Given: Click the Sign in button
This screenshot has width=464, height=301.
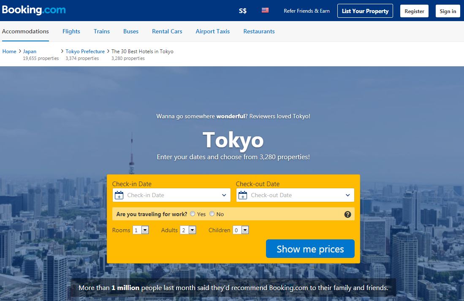Looking at the screenshot, I should (x=448, y=11).
